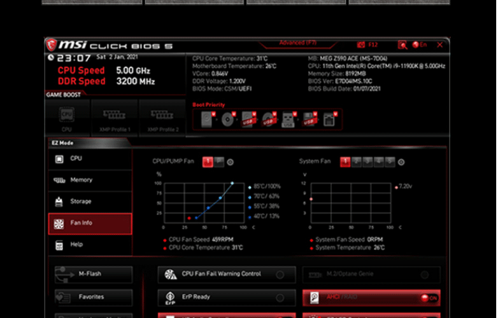The width and height of the screenshot is (498, 318).
Task: Toggle ErP Ready option
Action: tap(227, 298)
